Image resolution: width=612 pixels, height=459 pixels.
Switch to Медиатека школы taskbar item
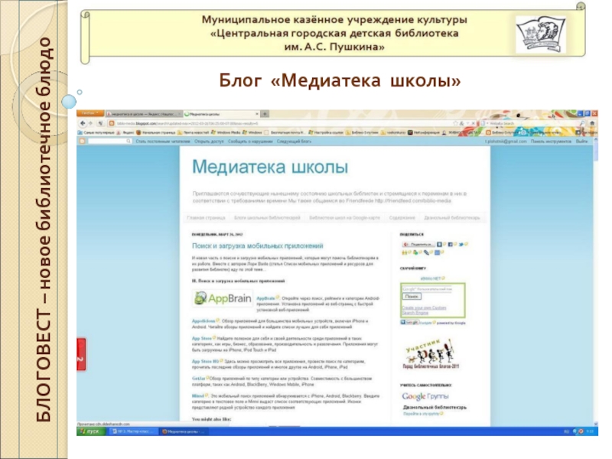183,431
